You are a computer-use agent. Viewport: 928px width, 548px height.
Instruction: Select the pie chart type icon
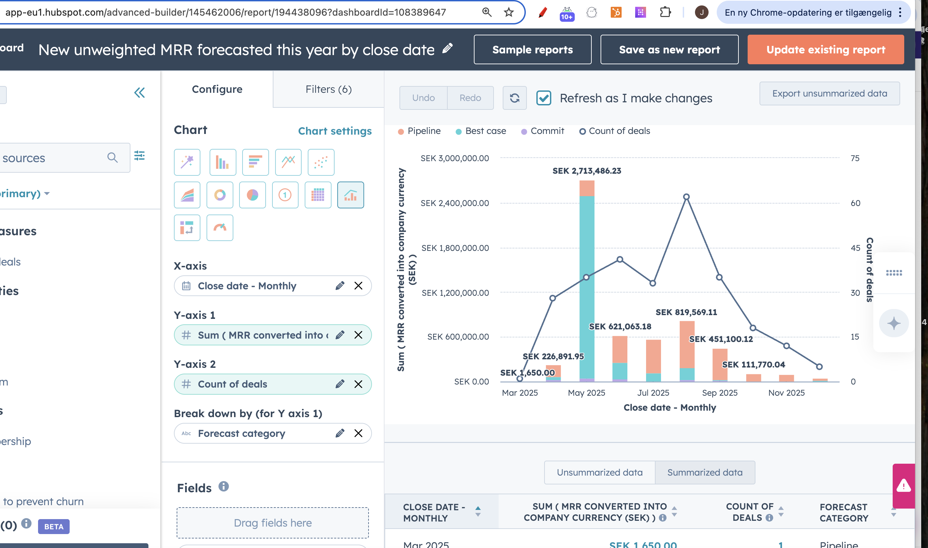(252, 195)
